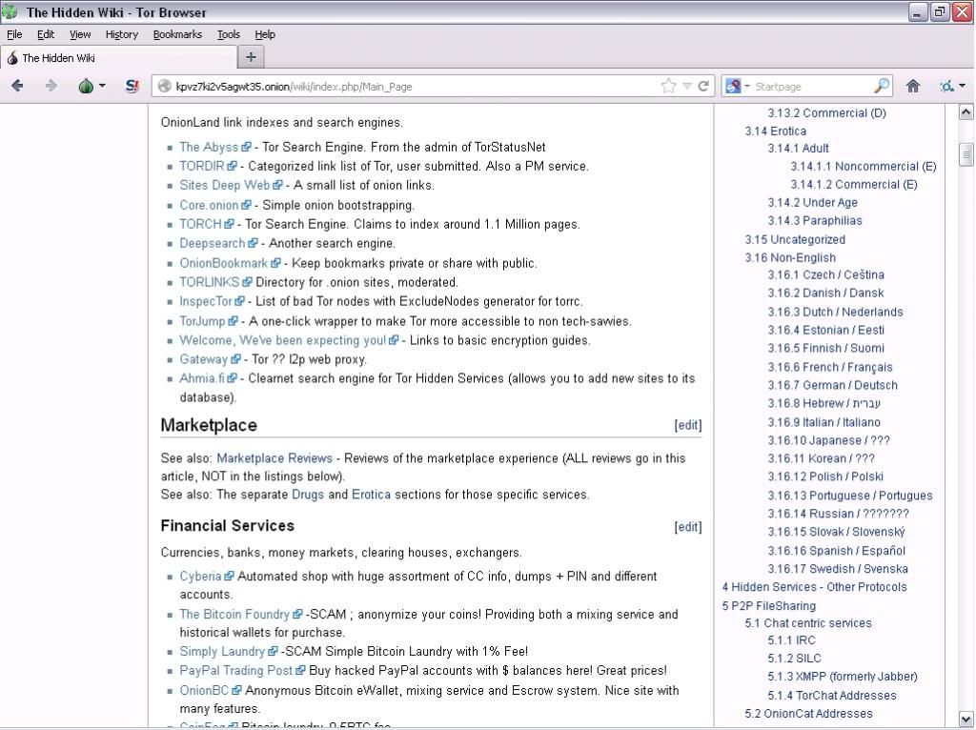976x730 pixels.
Task: Go to 5 P2P FileSharing section
Action: tap(769, 605)
